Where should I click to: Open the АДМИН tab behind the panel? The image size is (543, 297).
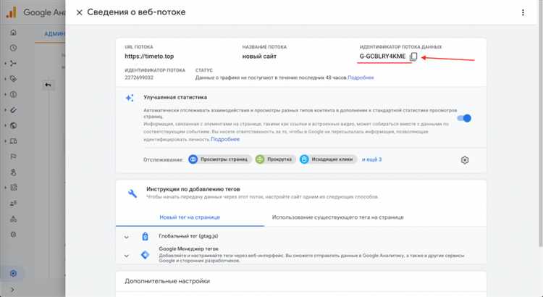pyautogui.click(x=55, y=34)
